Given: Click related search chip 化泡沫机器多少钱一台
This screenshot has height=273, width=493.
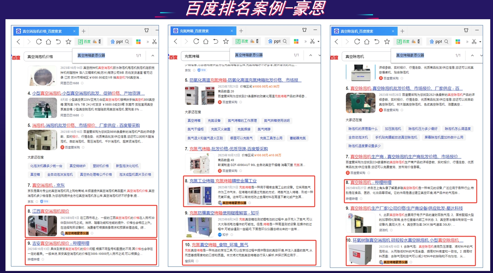Looking at the screenshot, I should (x=47, y=166).
